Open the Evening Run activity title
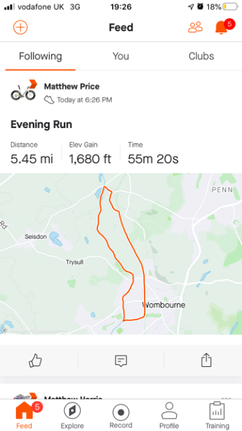Screen dimensions: 242x431 point(41,125)
